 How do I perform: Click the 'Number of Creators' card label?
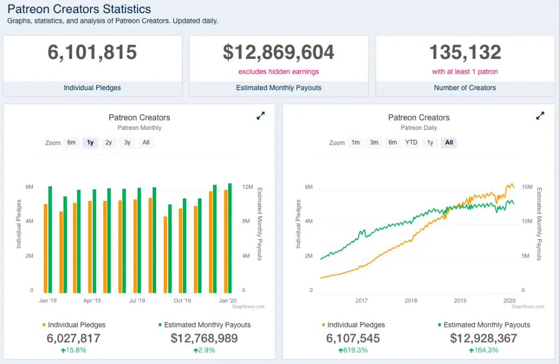tap(465, 88)
